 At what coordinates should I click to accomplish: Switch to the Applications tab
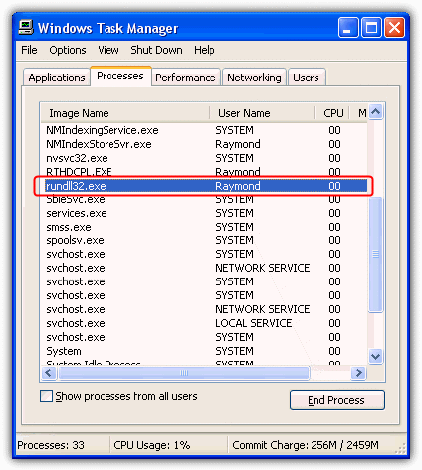tap(57, 78)
